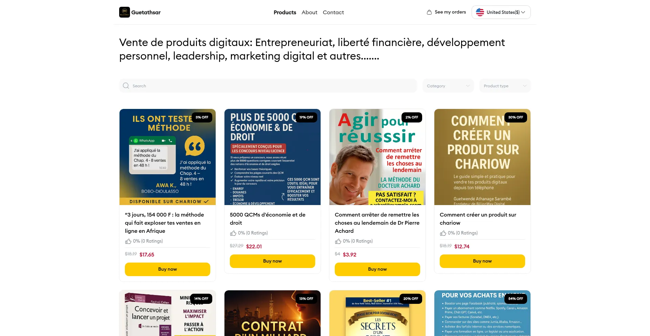Open the Les Secrets best-seller thumbnail
This screenshot has height=336, width=650.
[x=377, y=313]
